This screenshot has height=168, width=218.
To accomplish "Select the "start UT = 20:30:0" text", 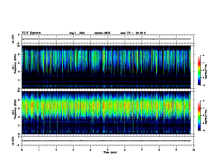I will (133, 33).
